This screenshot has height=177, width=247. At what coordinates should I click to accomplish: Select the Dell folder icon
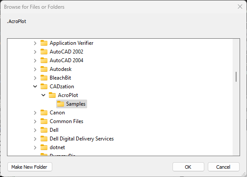click(x=44, y=130)
